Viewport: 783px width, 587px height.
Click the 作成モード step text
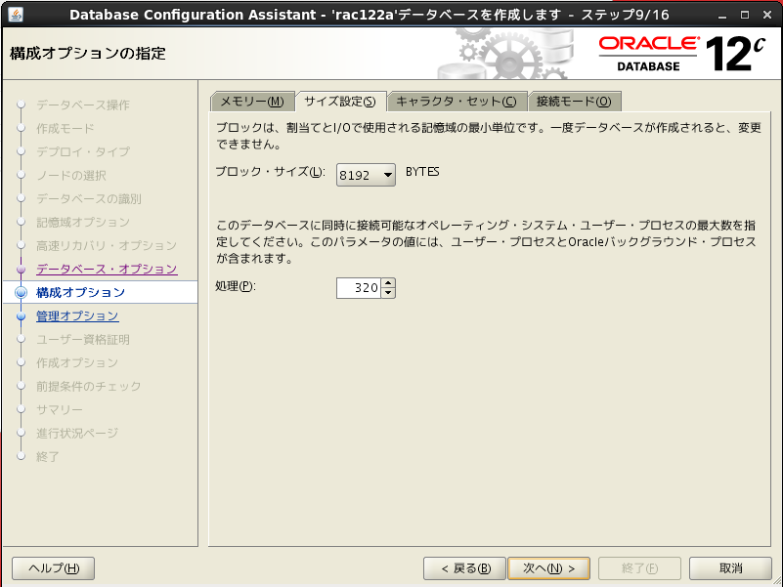pos(65,128)
